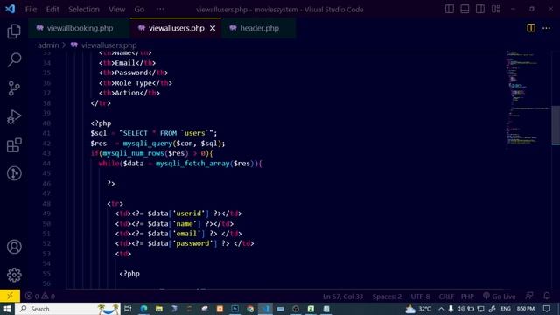This screenshot has height=315, width=560.
Task: Open Chrome from the taskbar
Action: [250, 309]
